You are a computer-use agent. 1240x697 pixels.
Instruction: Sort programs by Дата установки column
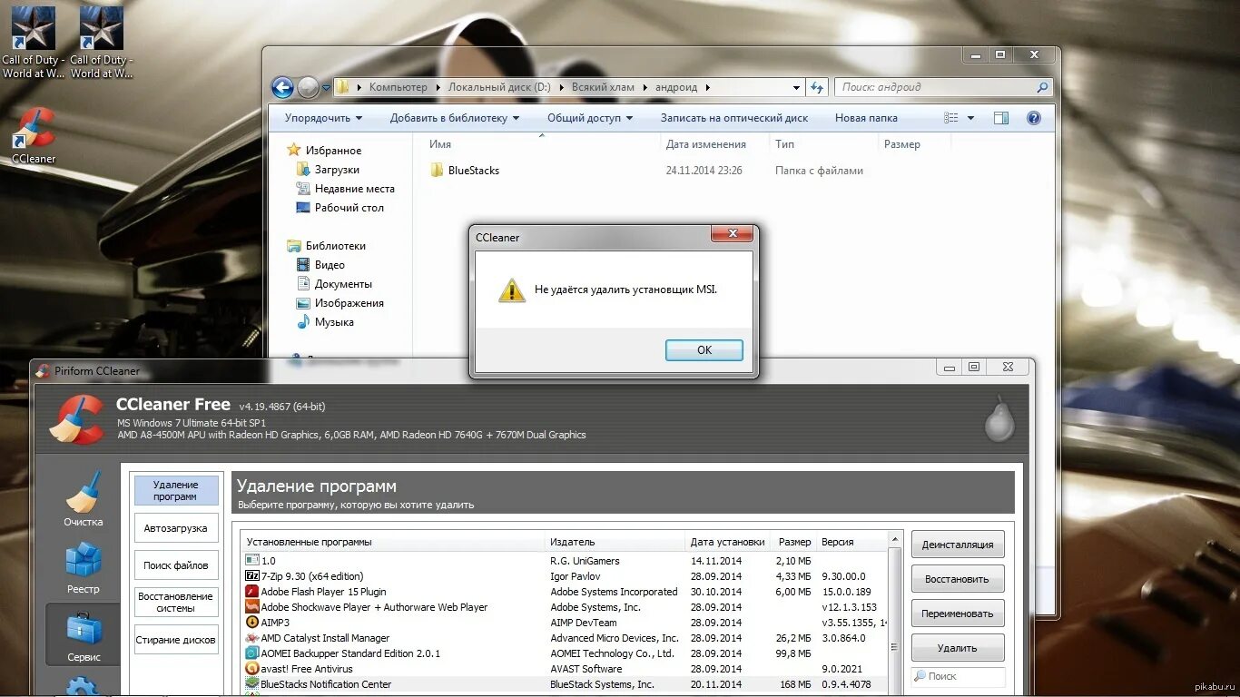[x=728, y=542]
